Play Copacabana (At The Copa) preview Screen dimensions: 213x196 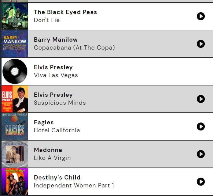pos(201,44)
